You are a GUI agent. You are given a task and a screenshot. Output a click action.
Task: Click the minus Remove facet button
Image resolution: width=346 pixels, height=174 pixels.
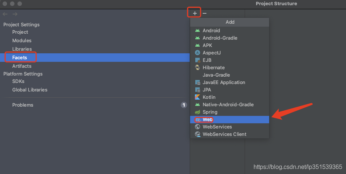tap(205, 13)
